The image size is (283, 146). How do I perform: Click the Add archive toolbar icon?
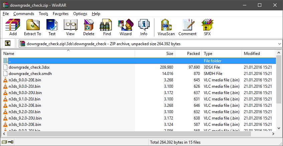click(13, 27)
